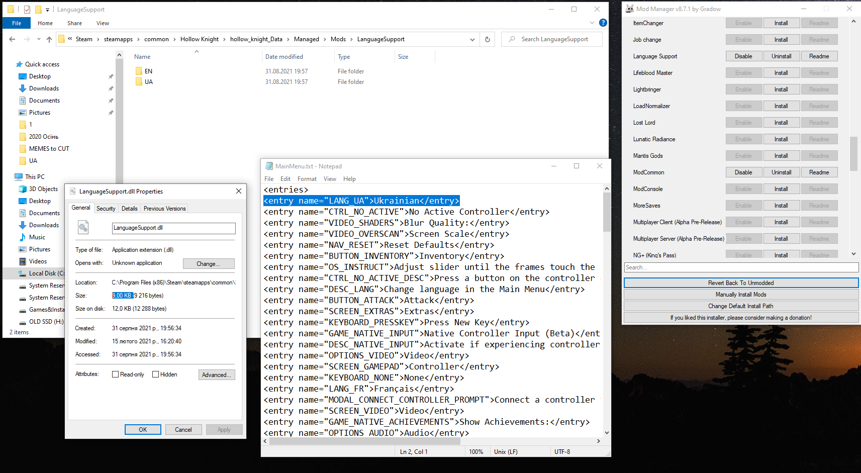Refresh the LanguageSupport folder view
This screenshot has width=861, height=473.
pos(487,39)
